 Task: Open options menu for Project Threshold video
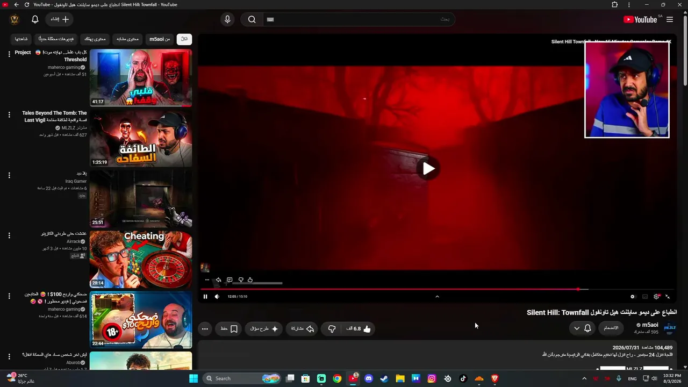(x=9, y=54)
